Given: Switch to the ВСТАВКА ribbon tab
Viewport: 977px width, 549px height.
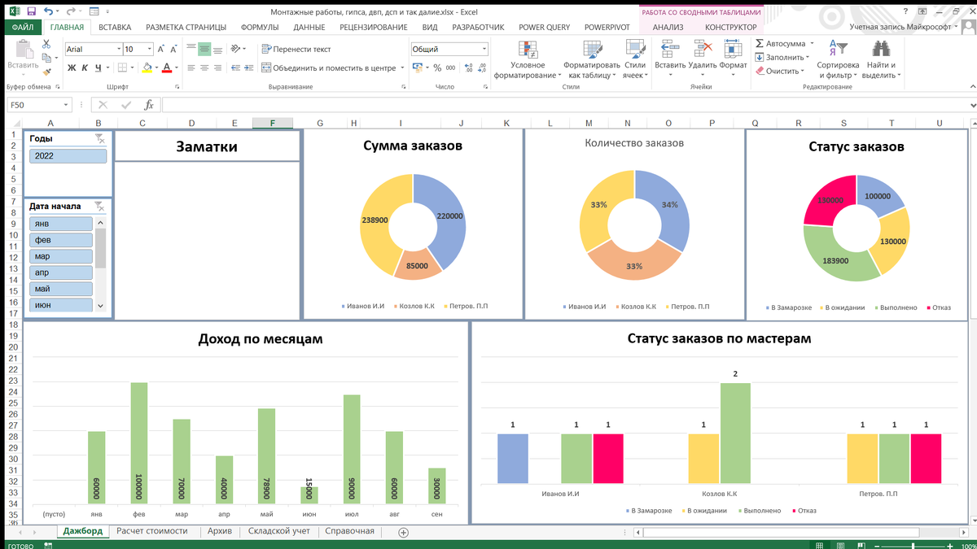Looking at the screenshot, I should 114,27.
